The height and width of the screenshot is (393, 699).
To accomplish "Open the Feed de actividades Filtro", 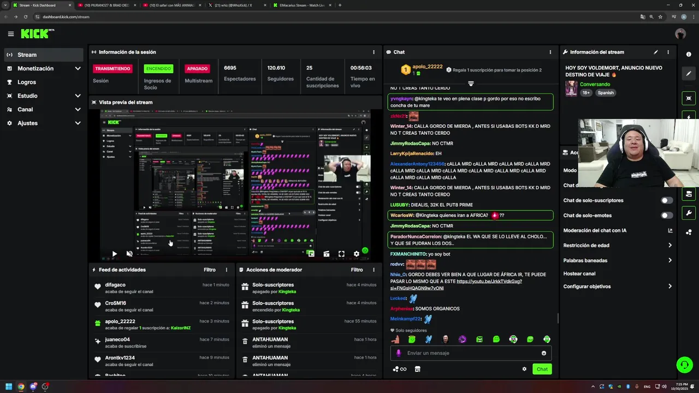I will (210, 270).
